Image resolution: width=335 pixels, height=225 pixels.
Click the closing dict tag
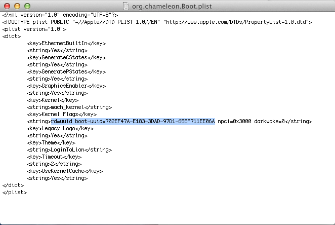13,185
